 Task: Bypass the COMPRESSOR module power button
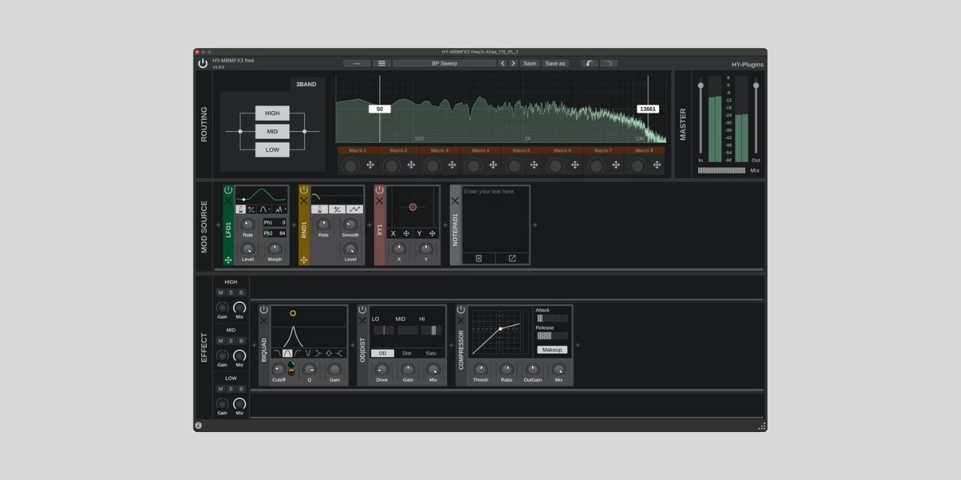(461, 310)
